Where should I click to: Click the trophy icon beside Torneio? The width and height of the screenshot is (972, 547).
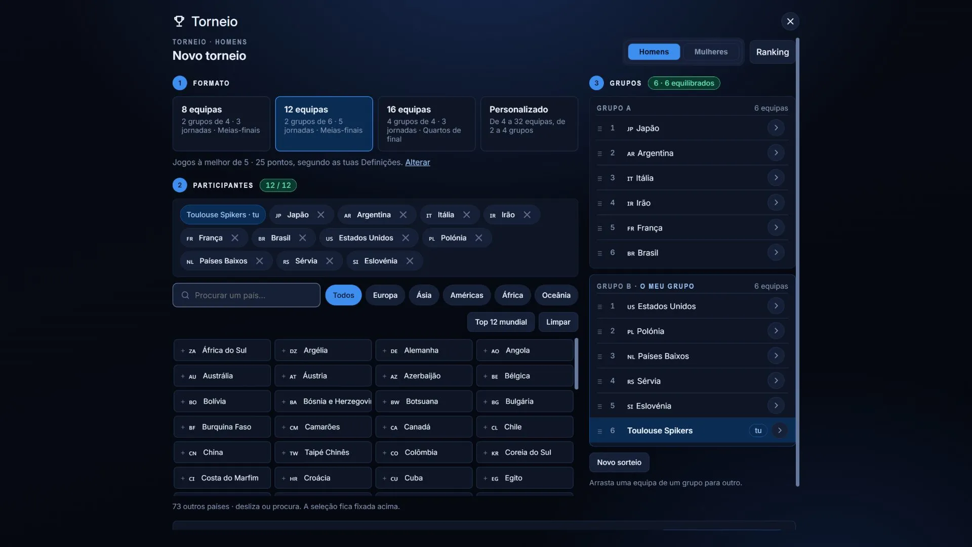tap(179, 21)
